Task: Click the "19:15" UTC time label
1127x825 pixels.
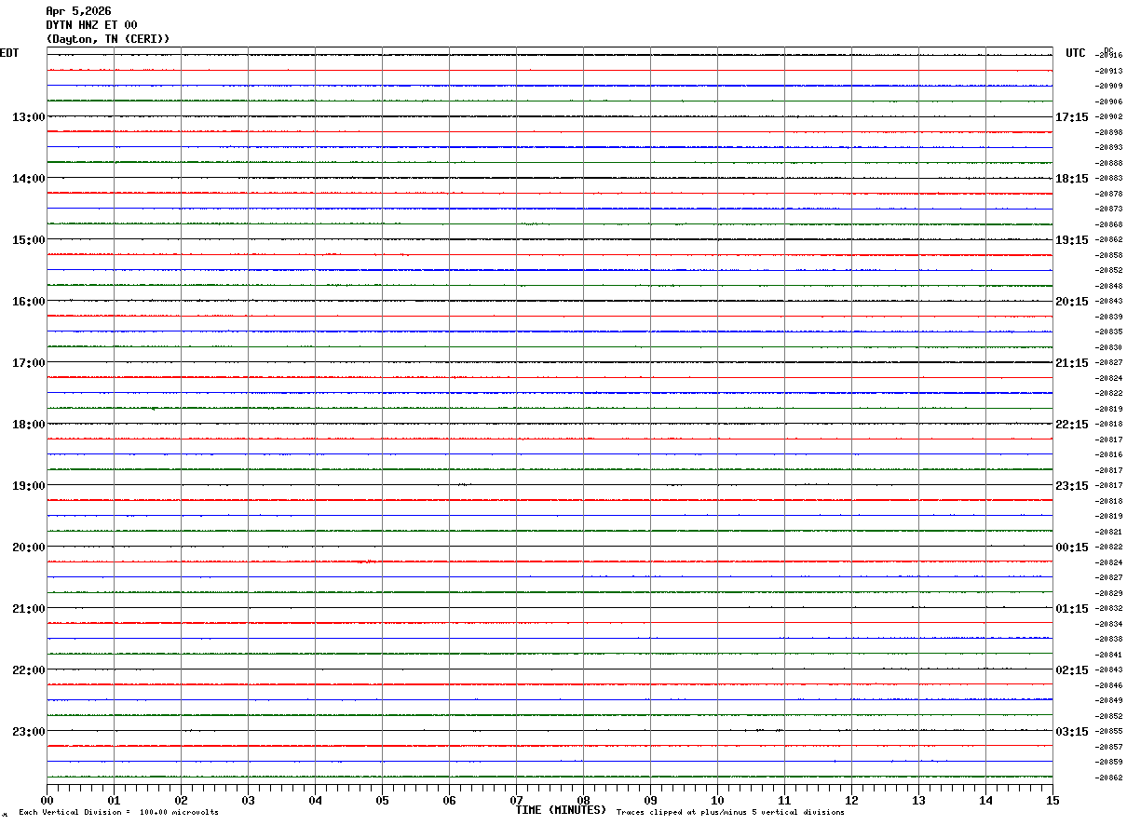Action: 1071,240
